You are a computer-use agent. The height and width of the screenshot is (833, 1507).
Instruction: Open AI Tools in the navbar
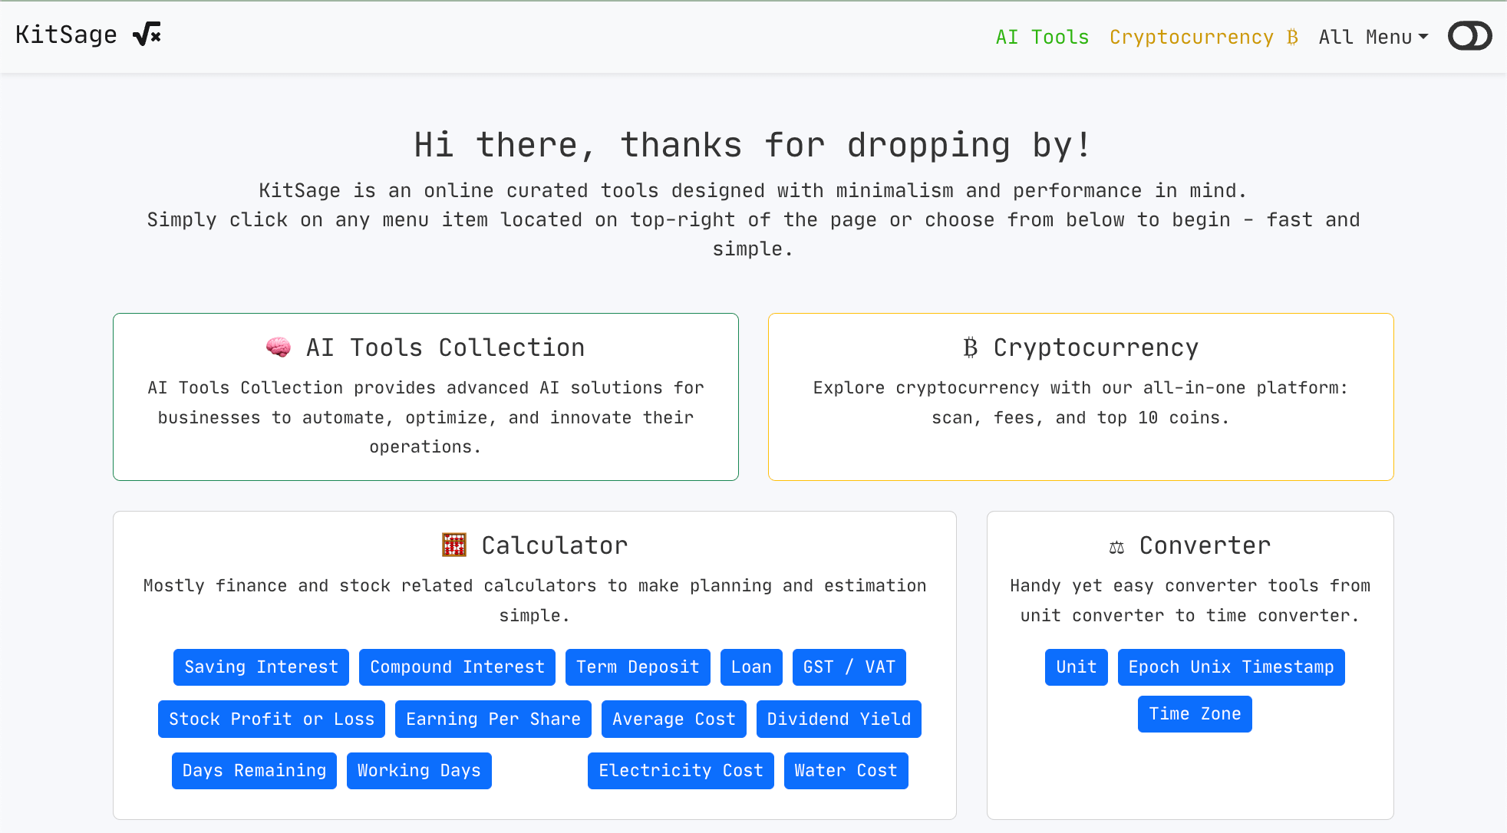click(1042, 37)
